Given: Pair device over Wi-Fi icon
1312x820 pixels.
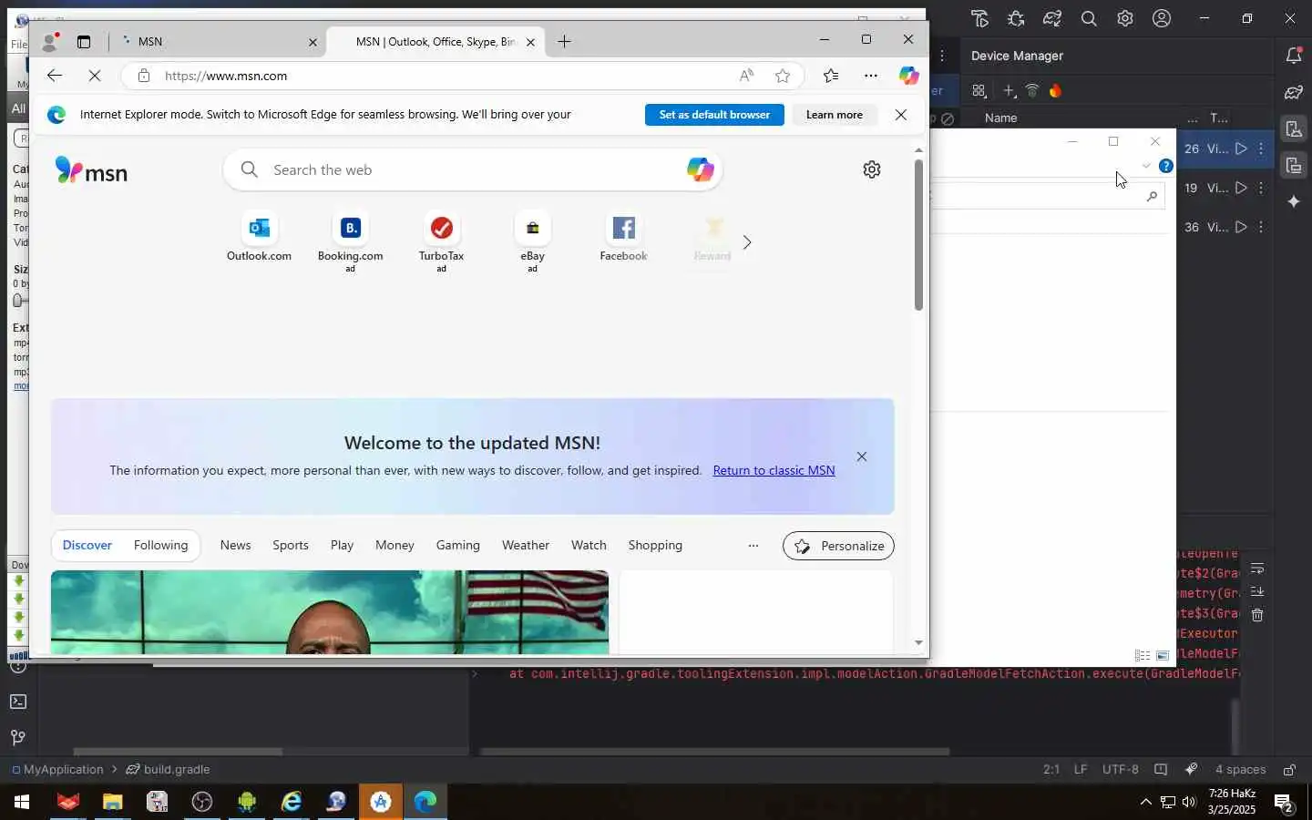Looking at the screenshot, I should [x=1032, y=91].
